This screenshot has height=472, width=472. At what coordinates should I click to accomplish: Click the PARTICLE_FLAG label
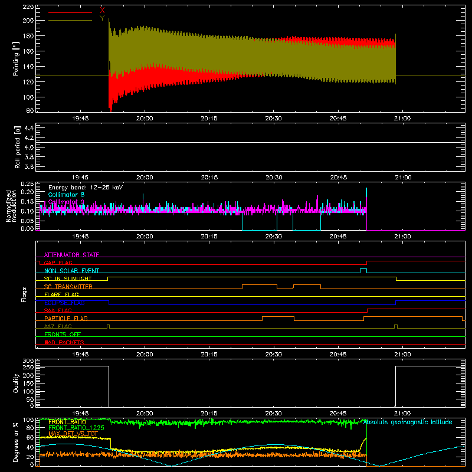point(66,318)
